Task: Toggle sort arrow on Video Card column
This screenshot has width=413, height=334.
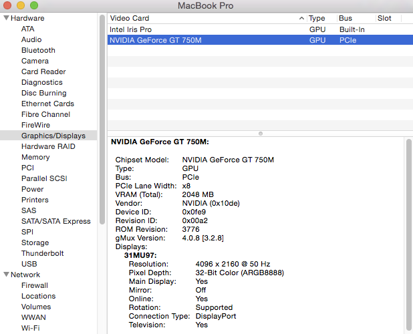Action: pyautogui.click(x=301, y=18)
